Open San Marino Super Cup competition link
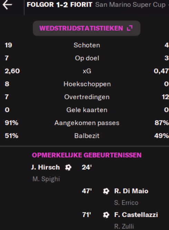The image size is (169, 230). click(130, 5)
